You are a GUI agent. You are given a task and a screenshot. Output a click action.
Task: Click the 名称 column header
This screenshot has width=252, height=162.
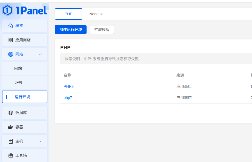(x=67, y=75)
